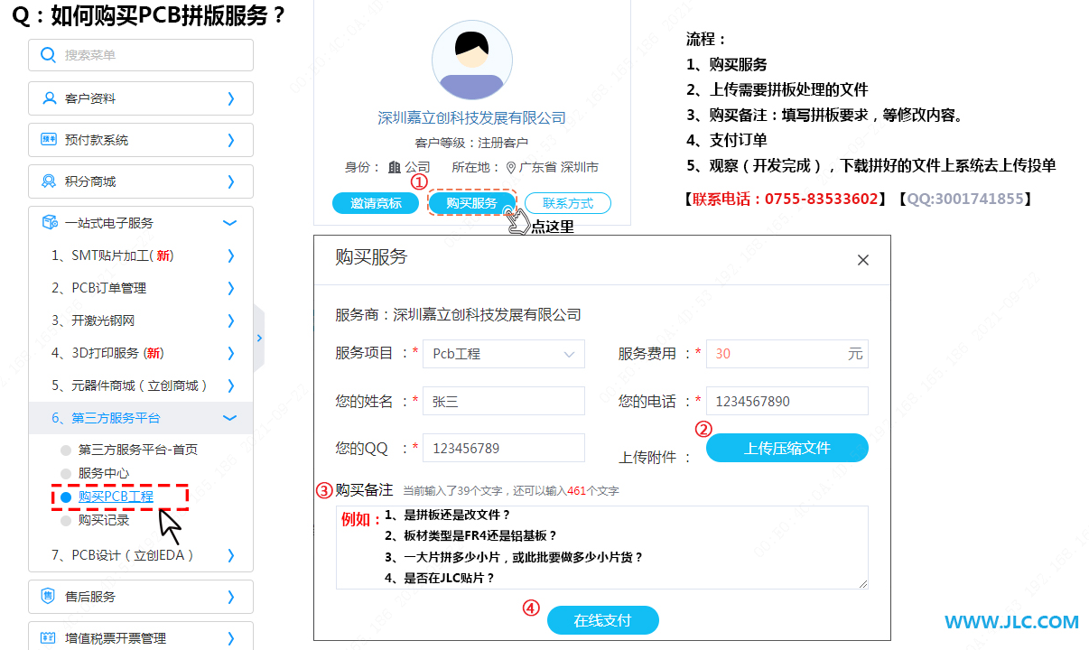The image size is (1089, 650).
Task: Select 第三方服务平台-首页 submenu item
Action: tap(137, 450)
